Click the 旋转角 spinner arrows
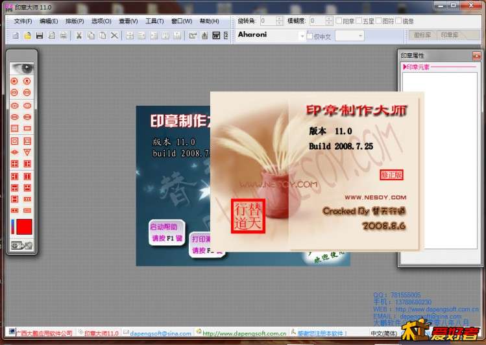The height and width of the screenshot is (345, 486). [279, 21]
